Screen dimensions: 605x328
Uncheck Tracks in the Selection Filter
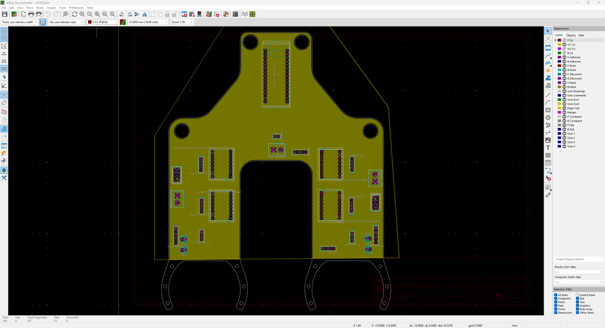tap(555, 302)
